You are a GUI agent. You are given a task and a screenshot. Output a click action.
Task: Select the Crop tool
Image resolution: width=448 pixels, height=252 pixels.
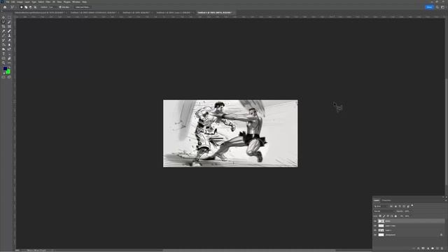coord(3,27)
